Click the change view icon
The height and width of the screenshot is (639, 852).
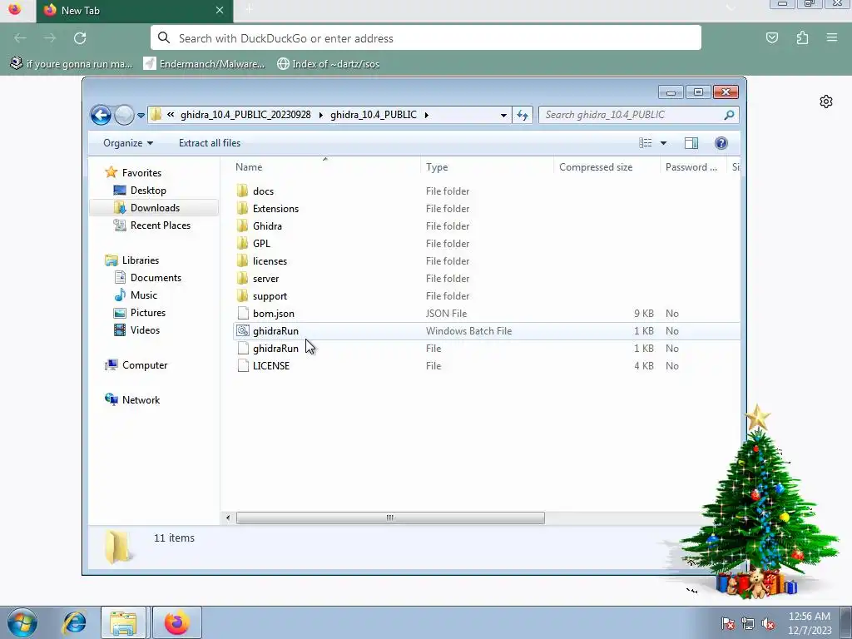tap(646, 143)
